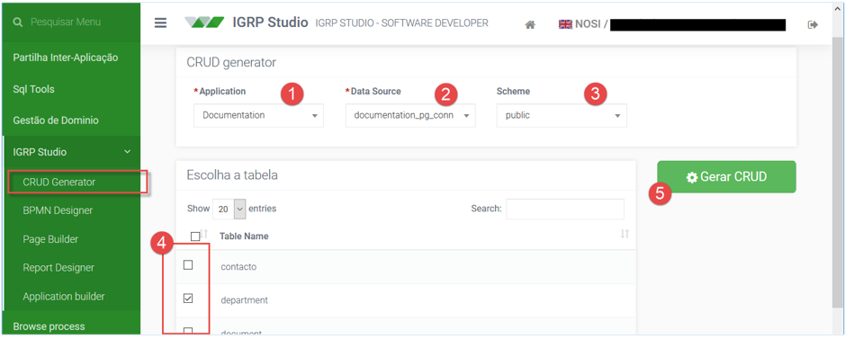Open Application builder in sidebar
This screenshot has width=845, height=339.
(64, 296)
